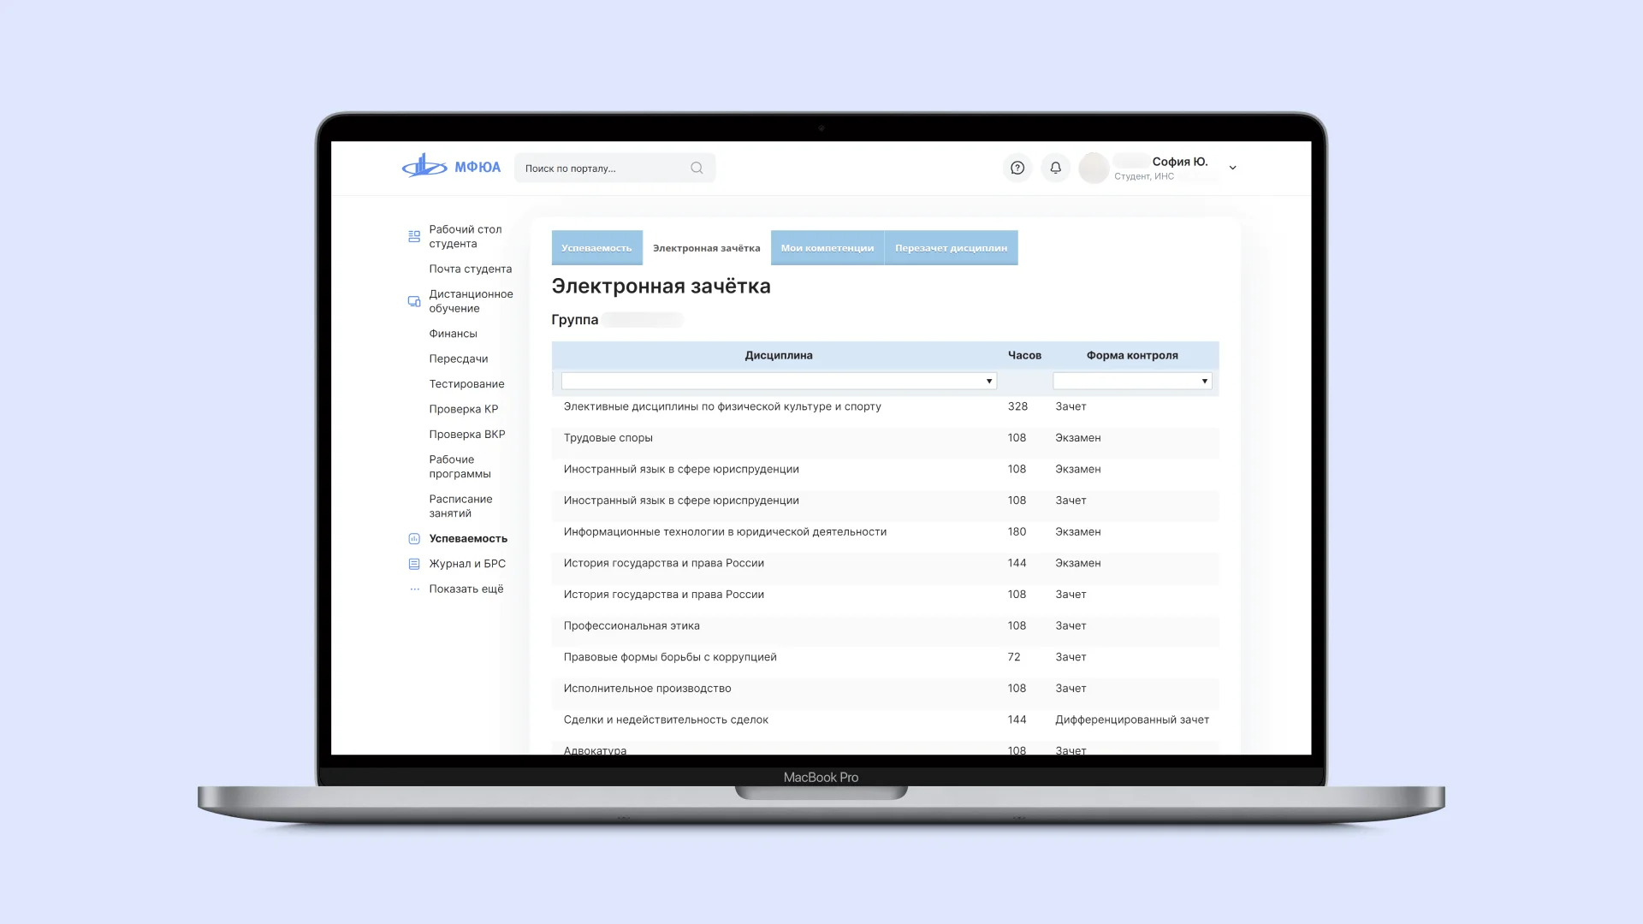
Task: Expand Показать ещё in sidebar
Action: point(466,589)
